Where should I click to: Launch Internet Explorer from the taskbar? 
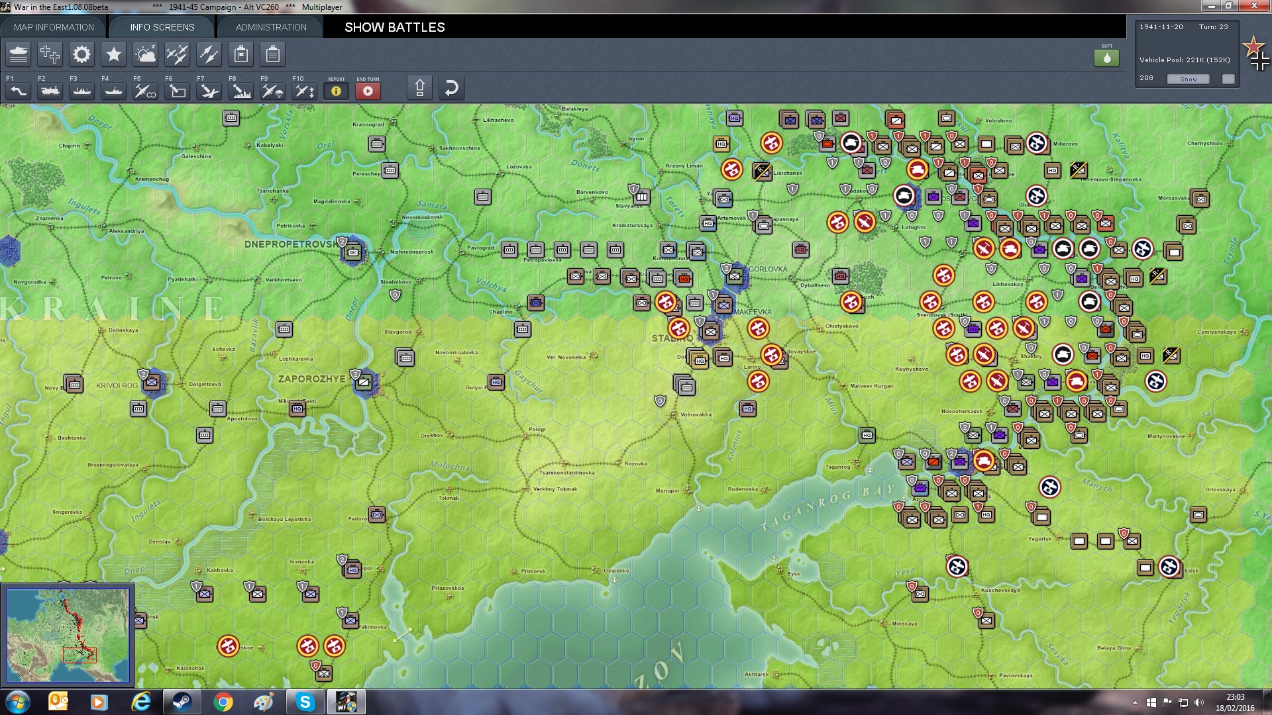140,702
